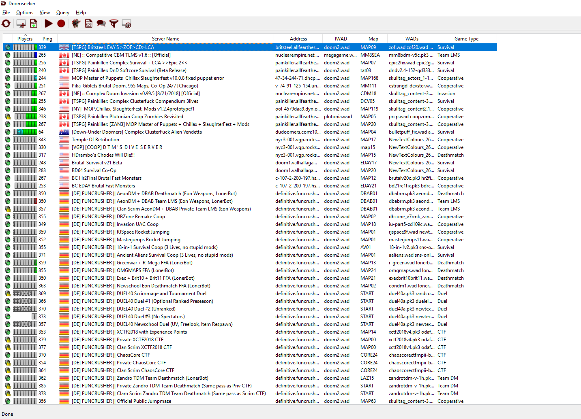Click the Play Demo triangle icon
The width and height of the screenshot is (581, 419).
(x=49, y=24)
